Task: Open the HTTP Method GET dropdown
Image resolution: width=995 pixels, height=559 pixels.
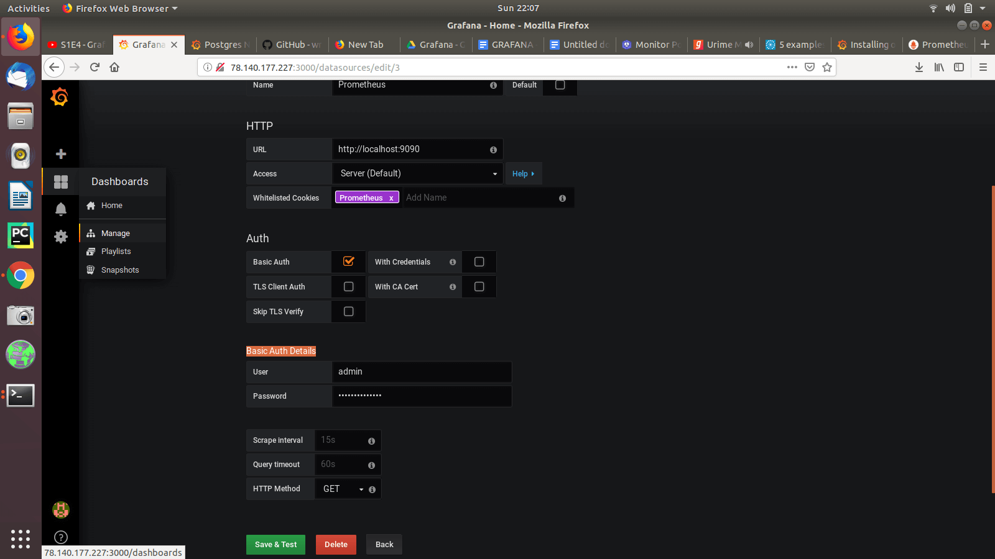Action: coord(342,489)
